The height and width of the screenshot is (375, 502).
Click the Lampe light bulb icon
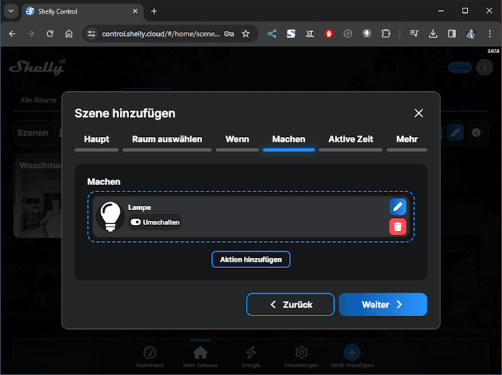pyautogui.click(x=110, y=216)
